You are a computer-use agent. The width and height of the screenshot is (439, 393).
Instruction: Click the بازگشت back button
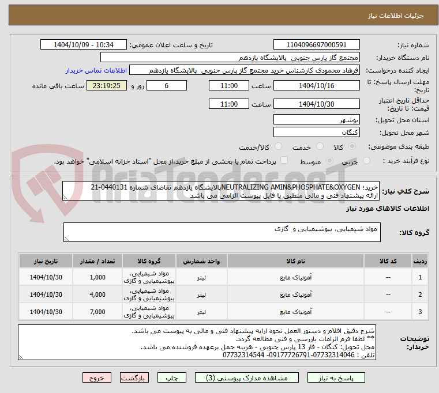[134, 377]
